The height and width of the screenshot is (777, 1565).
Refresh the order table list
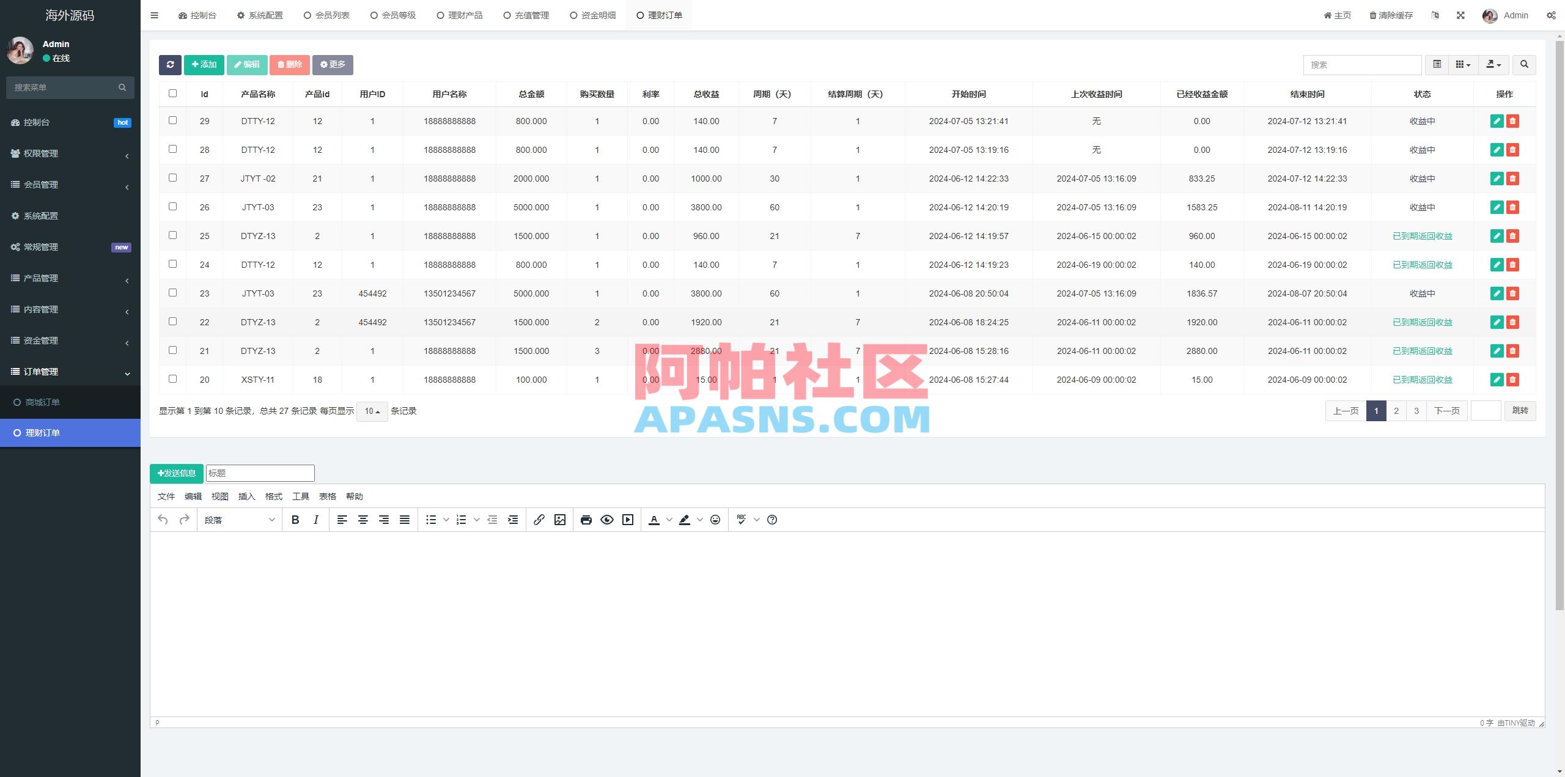(171, 65)
